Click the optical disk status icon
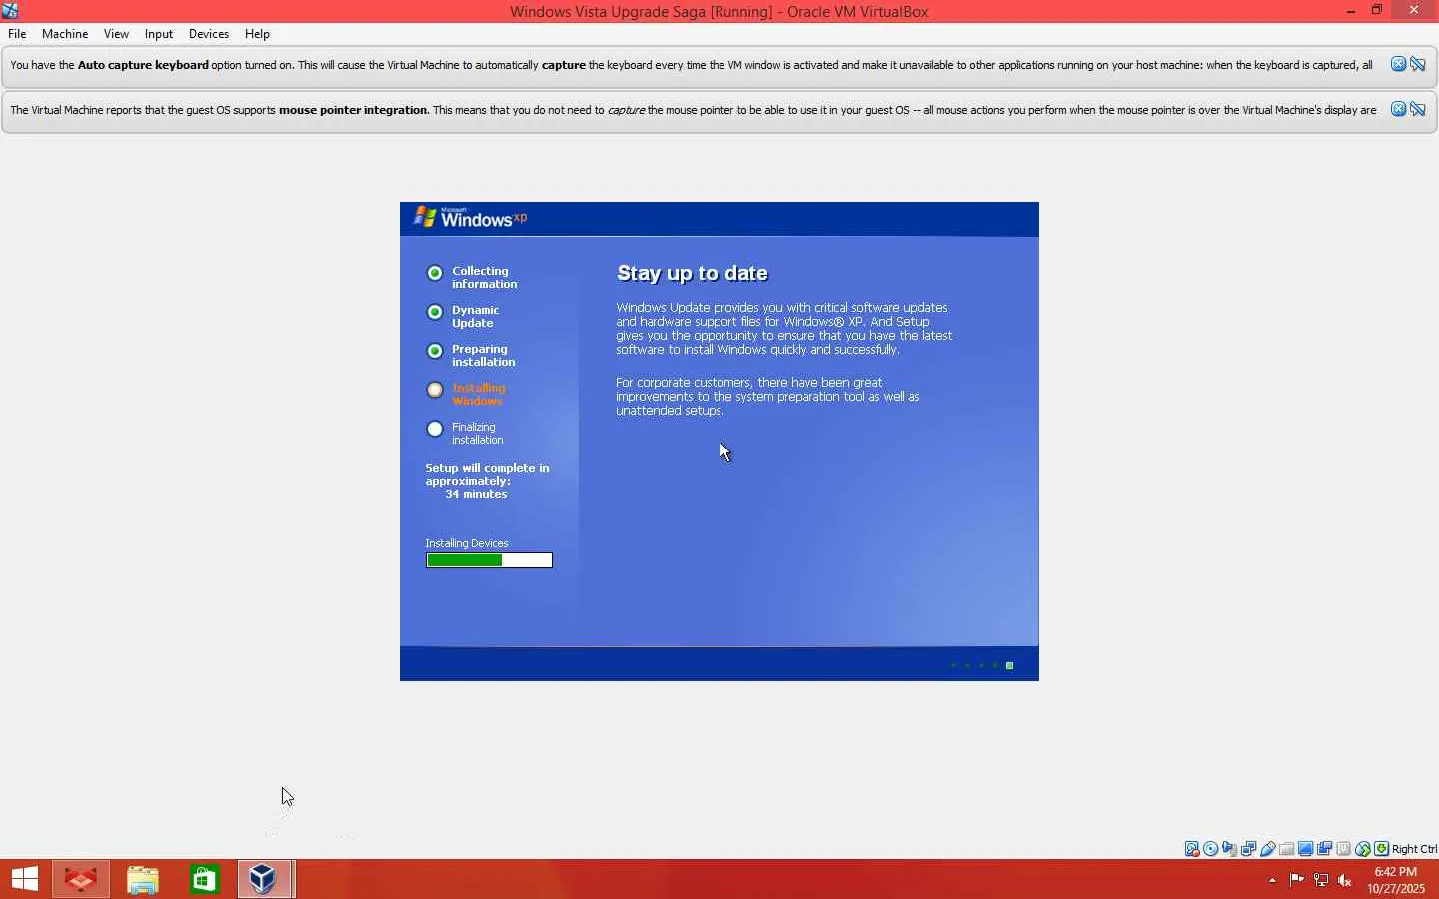 pos(1211,849)
